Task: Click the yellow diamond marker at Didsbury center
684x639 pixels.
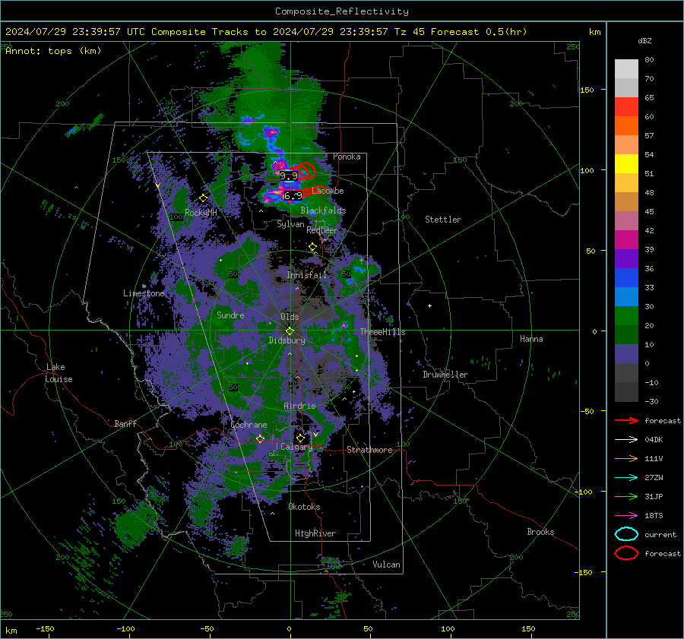Action: [290, 331]
